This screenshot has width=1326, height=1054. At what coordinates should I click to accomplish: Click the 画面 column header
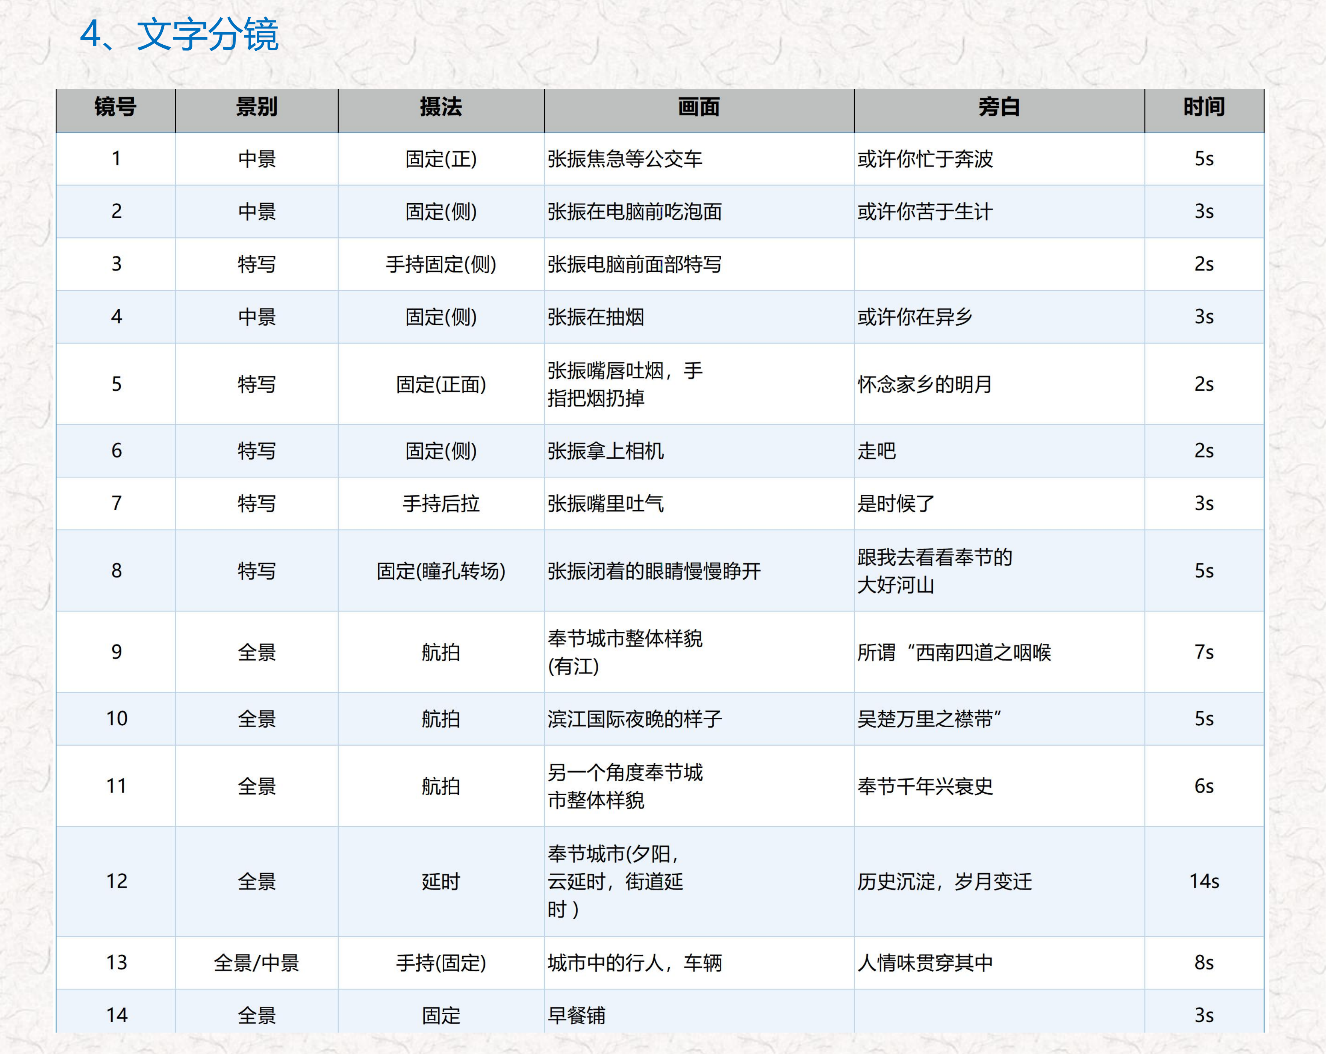click(x=699, y=107)
